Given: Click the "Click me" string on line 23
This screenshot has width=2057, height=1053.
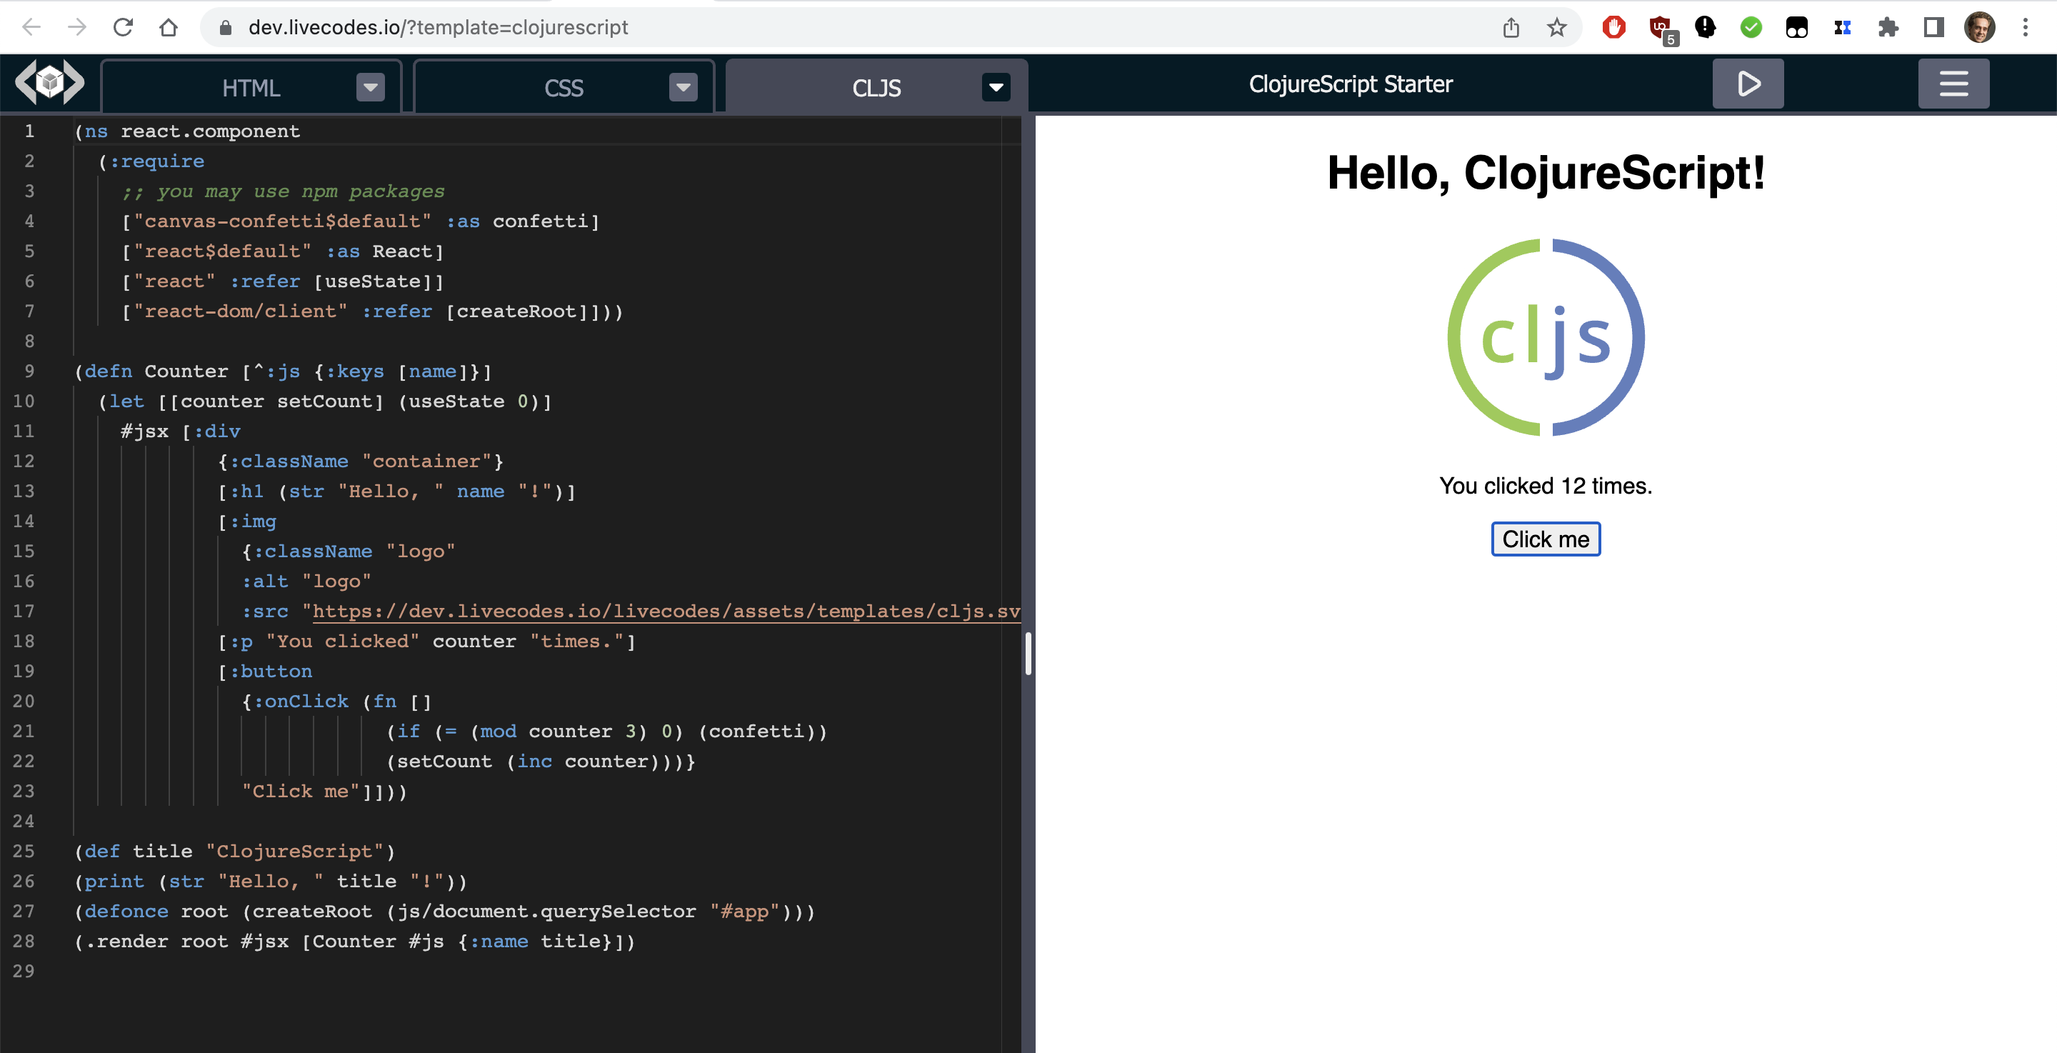Looking at the screenshot, I should click(300, 791).
